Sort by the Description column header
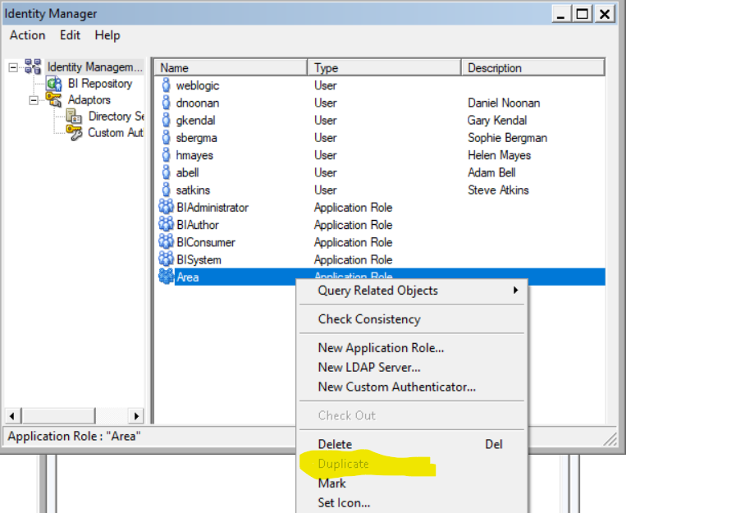Image resolution: width=736 pixels, height=513 pixels. click(x=533, y=67)
